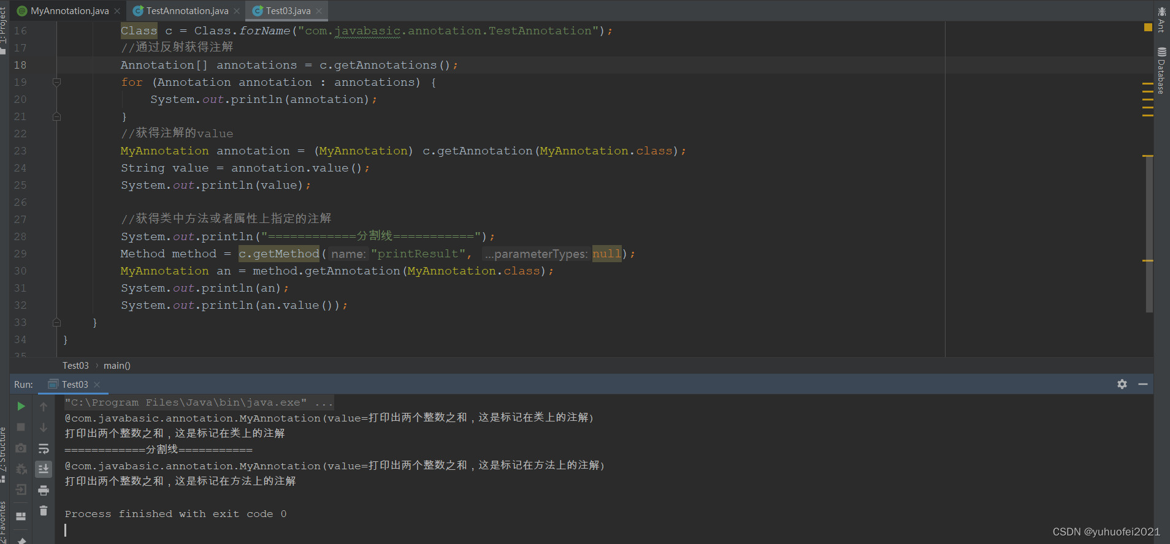This screenshot has height=544, width=1170.
Task: Click the highlighted null argument on line 29
Action: pos(606,254)
